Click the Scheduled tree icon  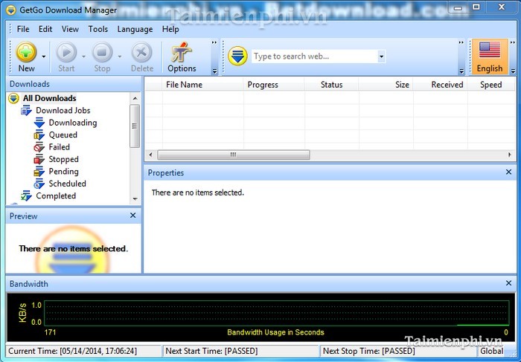pos(39,184)
